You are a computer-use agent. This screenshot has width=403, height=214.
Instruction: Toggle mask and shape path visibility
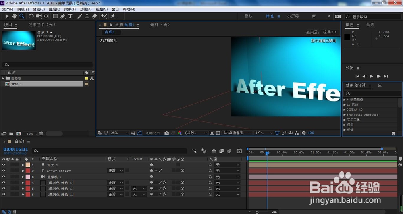tap(139, 133)
